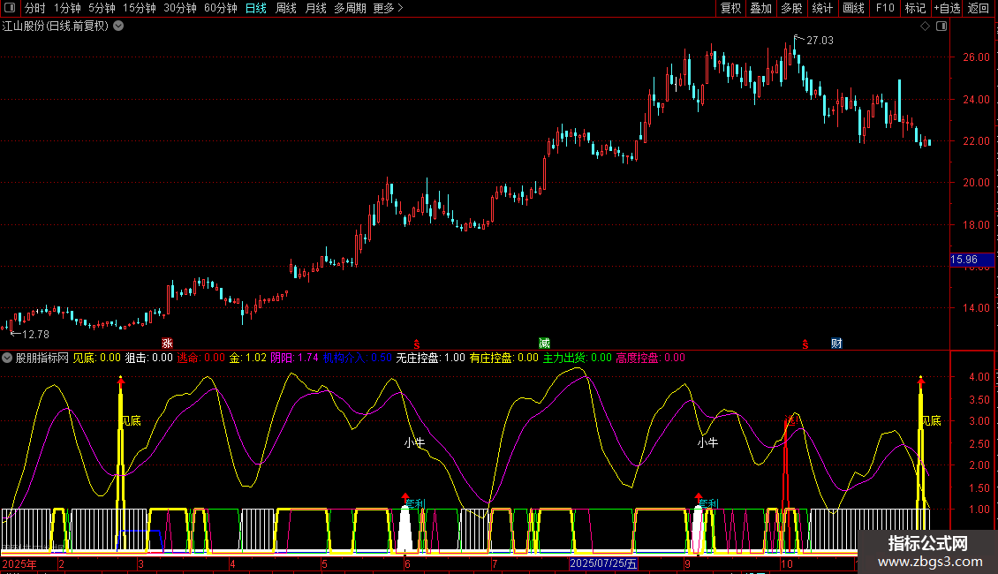Click the red 涨 marker below the chart
This screenshot has width=998, height=574.
pos(167,343)
